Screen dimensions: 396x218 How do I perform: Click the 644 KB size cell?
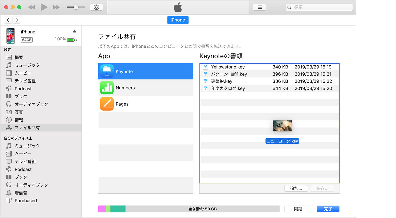click(x=280, y=88)
